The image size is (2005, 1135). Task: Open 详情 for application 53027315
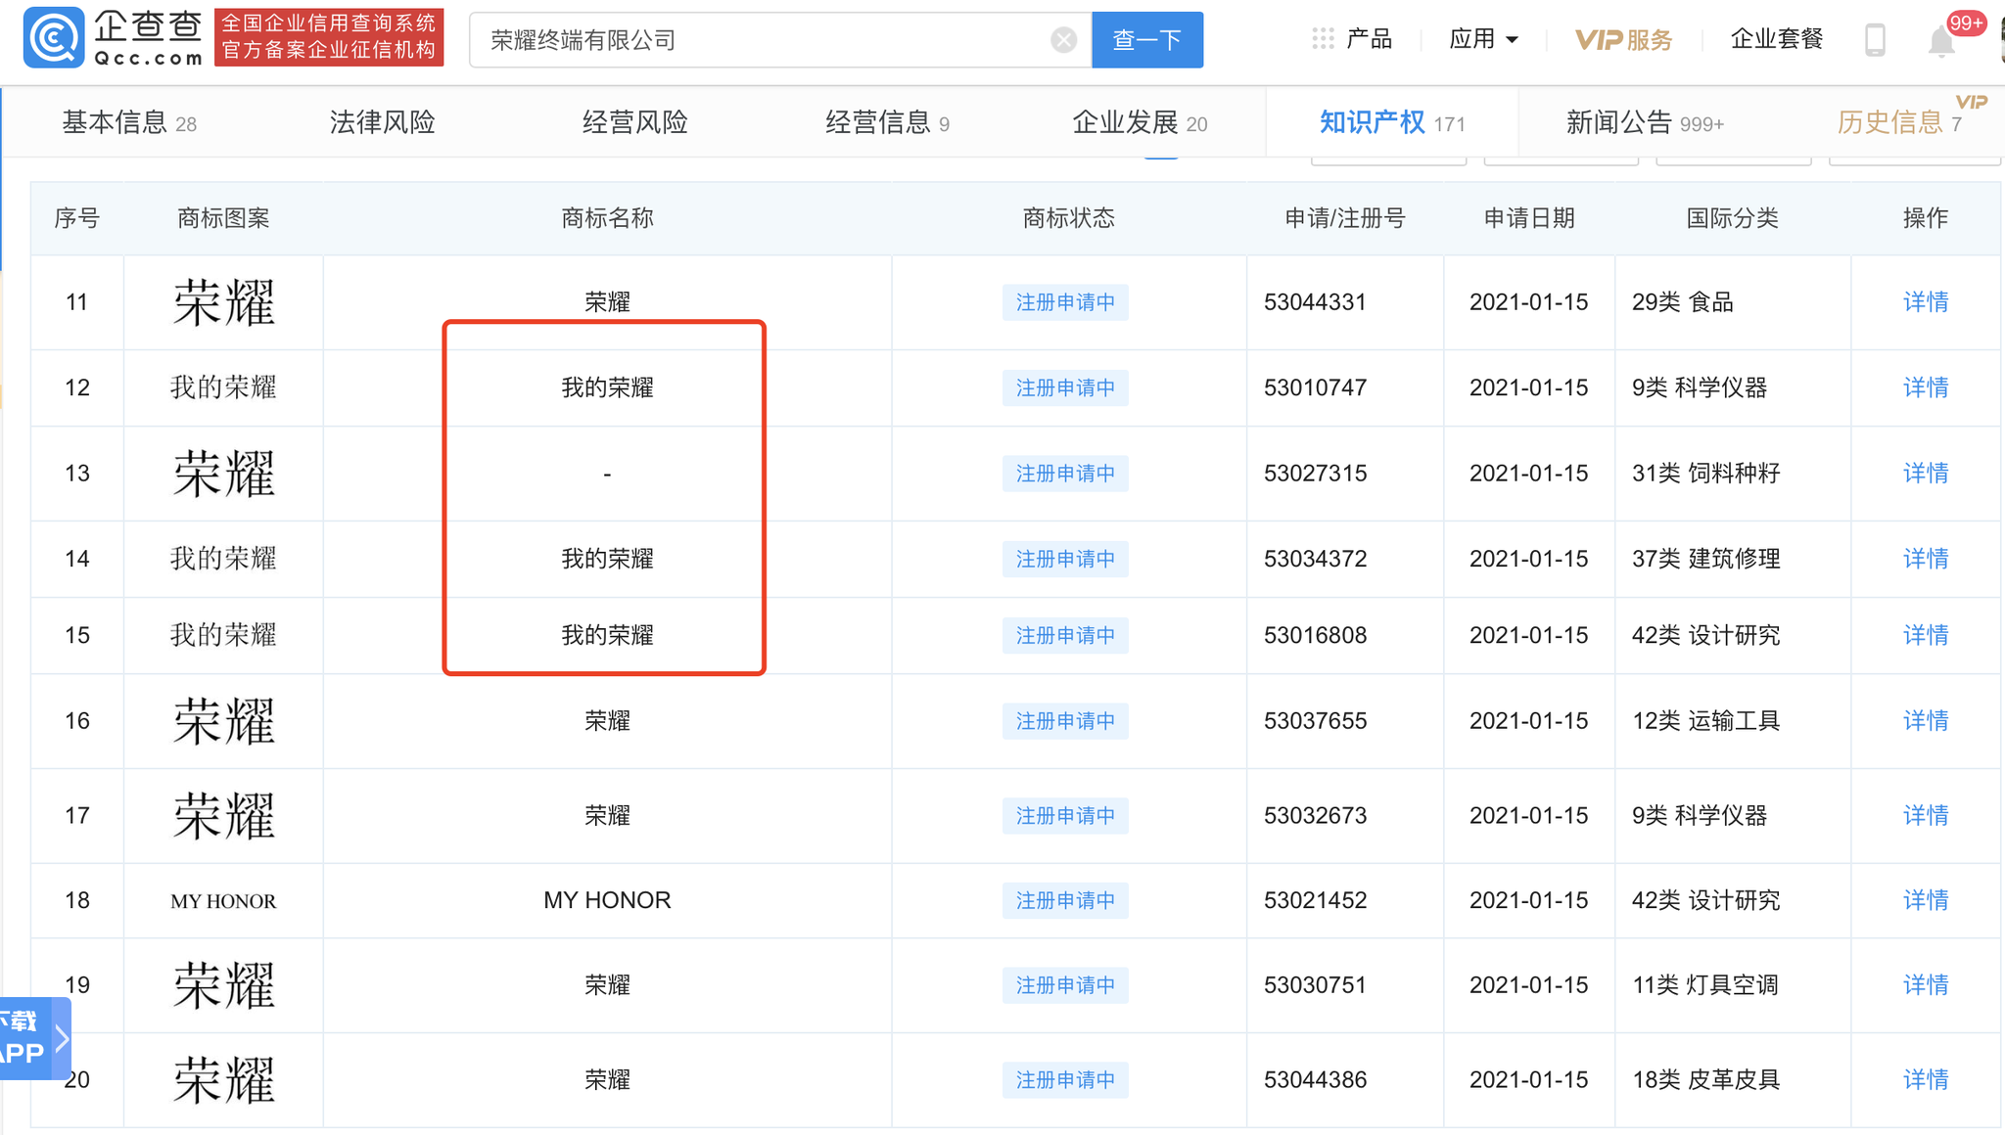tap(1925, 474)
